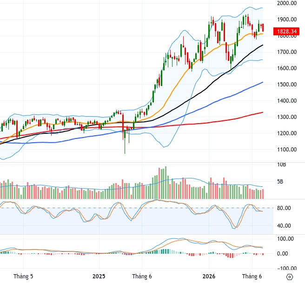Image resolution: width=305 pixels, height=283 pixels.
Task: Click the Tháng 5 time axis label
Action: coord(23,276)
